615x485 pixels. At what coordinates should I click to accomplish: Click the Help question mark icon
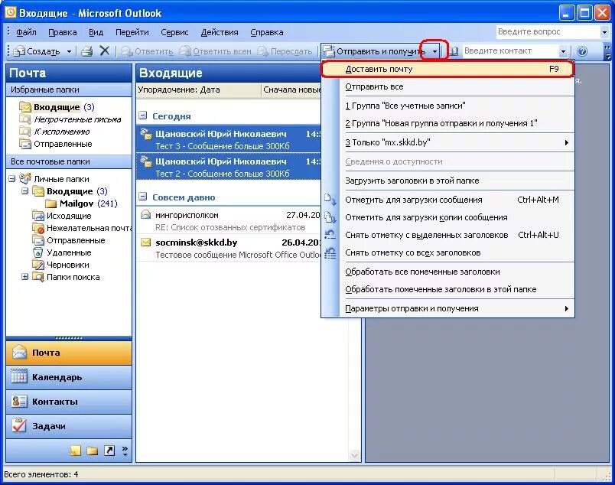pos(582,51)
